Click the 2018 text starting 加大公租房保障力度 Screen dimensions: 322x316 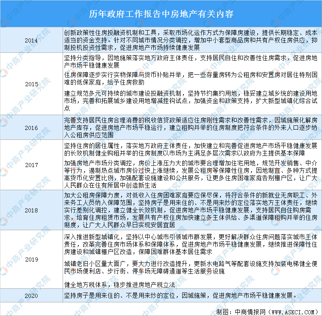pos(190,210)
